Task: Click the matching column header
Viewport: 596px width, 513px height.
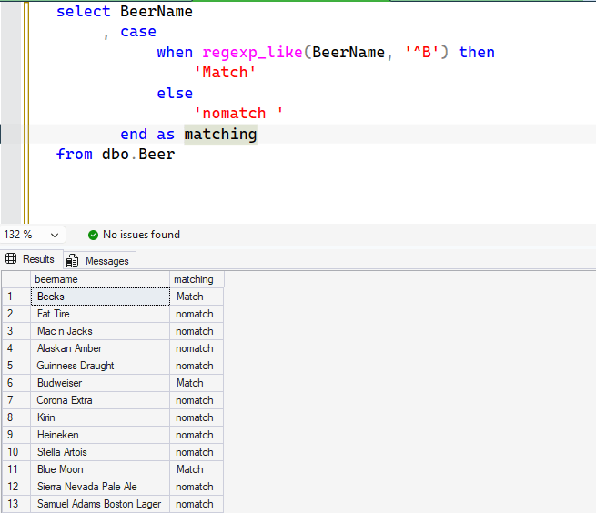Action: (197, 279)
